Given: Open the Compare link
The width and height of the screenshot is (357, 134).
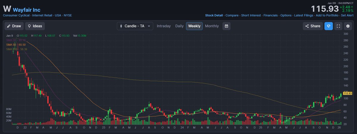Looking at the screenshot, I should tap(232, 15).
